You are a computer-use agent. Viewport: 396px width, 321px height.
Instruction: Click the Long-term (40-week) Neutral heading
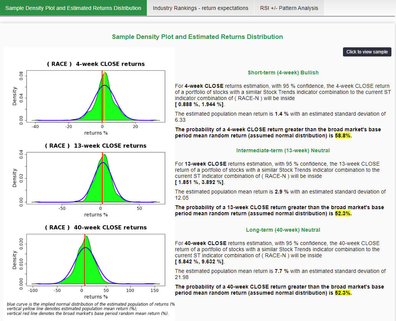point(283,230)
